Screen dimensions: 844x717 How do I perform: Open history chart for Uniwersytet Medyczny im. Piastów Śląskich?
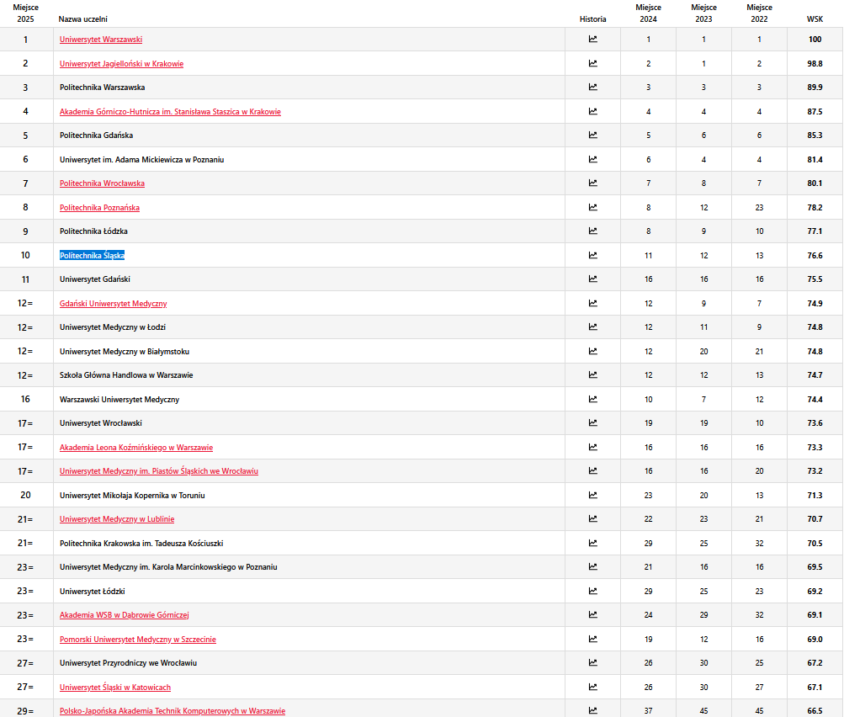point(592,470)
